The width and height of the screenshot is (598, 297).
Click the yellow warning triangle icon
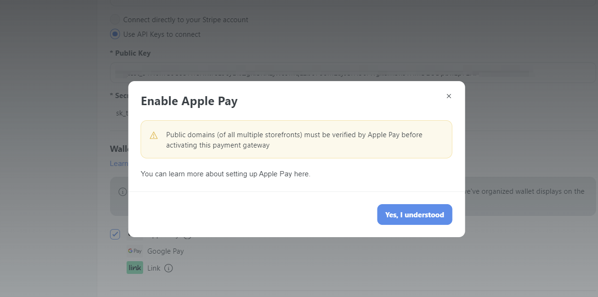[154, 135]
